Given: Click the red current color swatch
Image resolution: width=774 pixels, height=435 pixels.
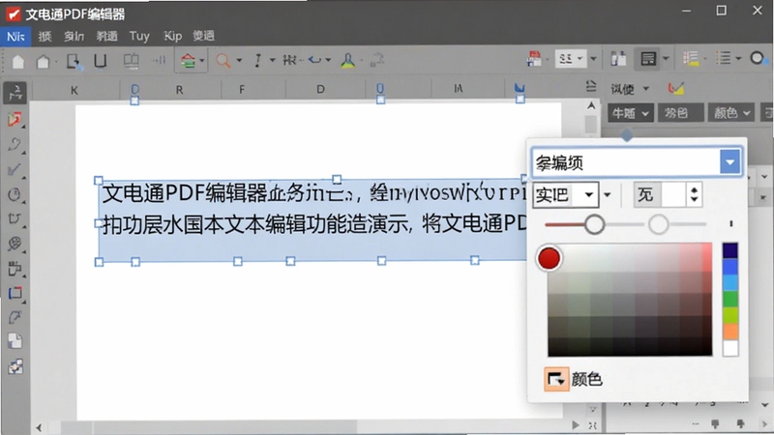Looking at the screenshot, I should (x=549, y=258).
